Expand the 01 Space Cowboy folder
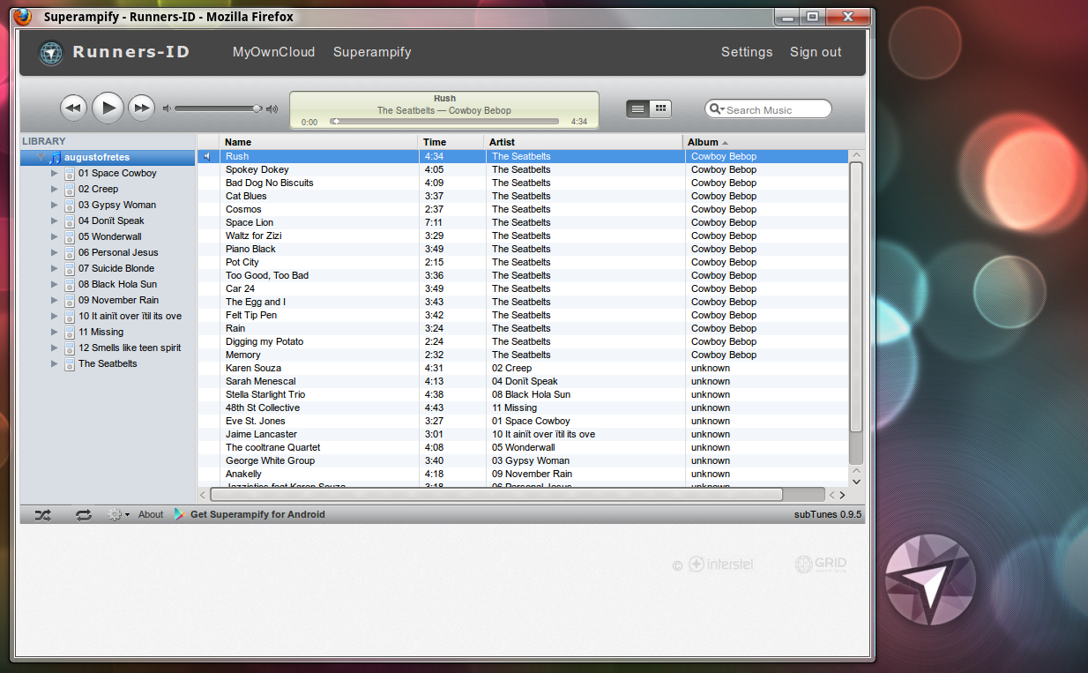Screen dimensions: 1088x673 click(54, 174)
